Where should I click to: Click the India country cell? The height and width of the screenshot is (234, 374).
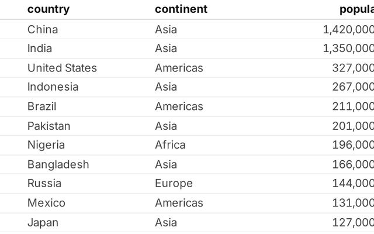pyautogui.click(x=40, y=49)
